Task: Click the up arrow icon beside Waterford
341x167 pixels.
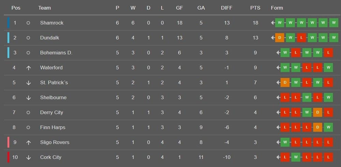Action: [28, 67]
